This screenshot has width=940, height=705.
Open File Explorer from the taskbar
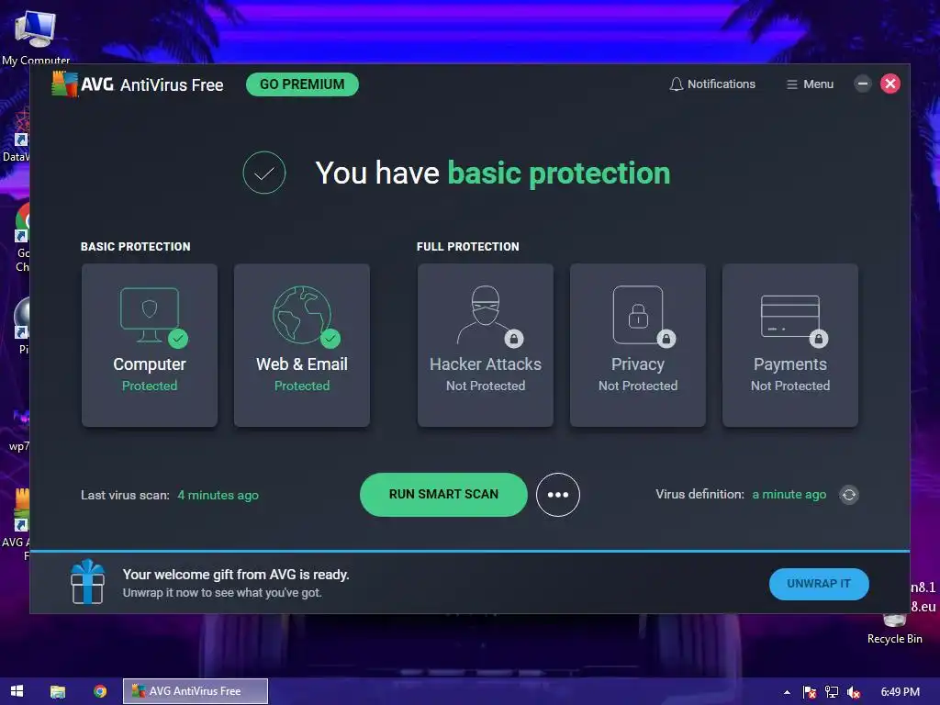[58, 691]
